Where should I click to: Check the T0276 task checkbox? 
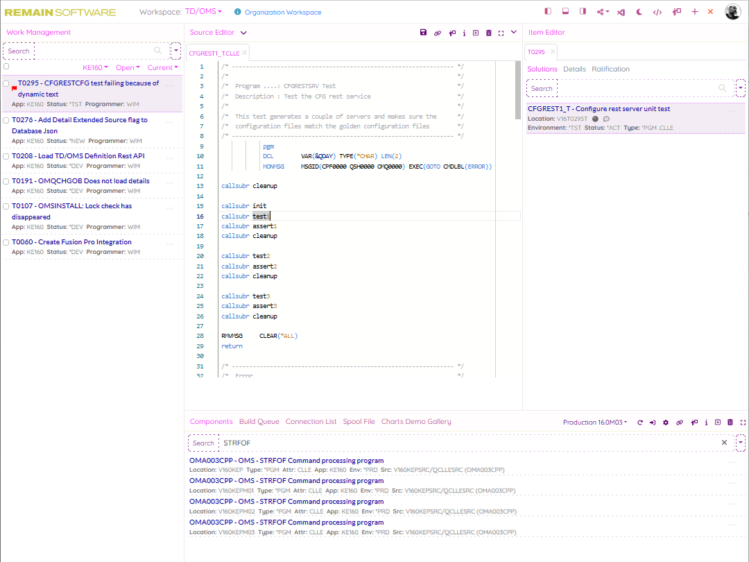(6, 120)
